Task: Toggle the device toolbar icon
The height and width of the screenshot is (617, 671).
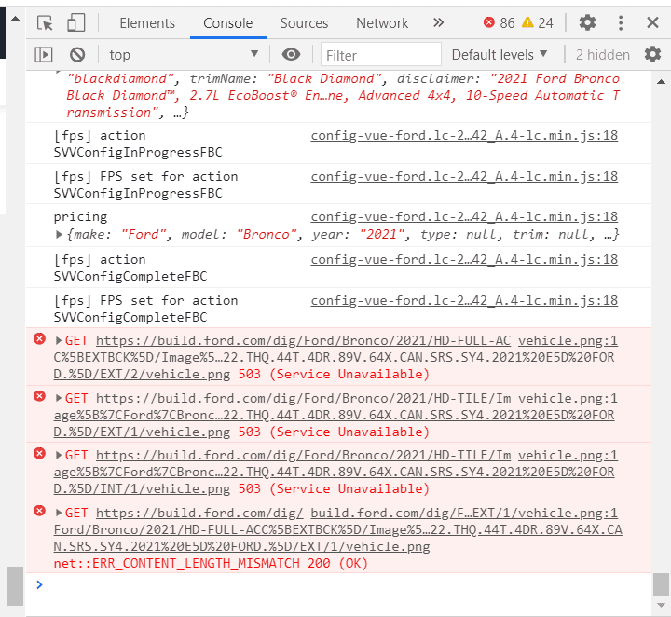Action: (76, 22)
